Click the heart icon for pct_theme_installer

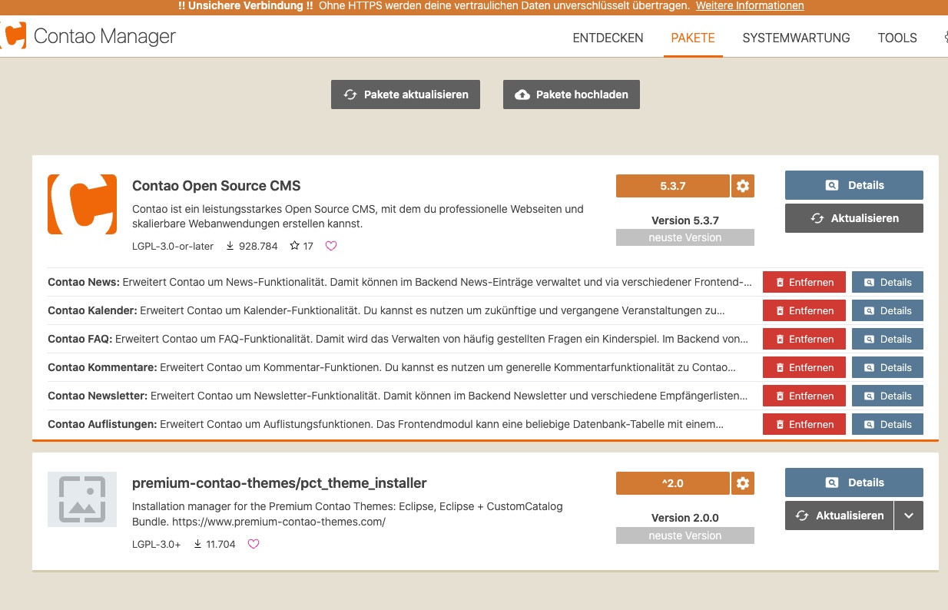click(254, 544)
